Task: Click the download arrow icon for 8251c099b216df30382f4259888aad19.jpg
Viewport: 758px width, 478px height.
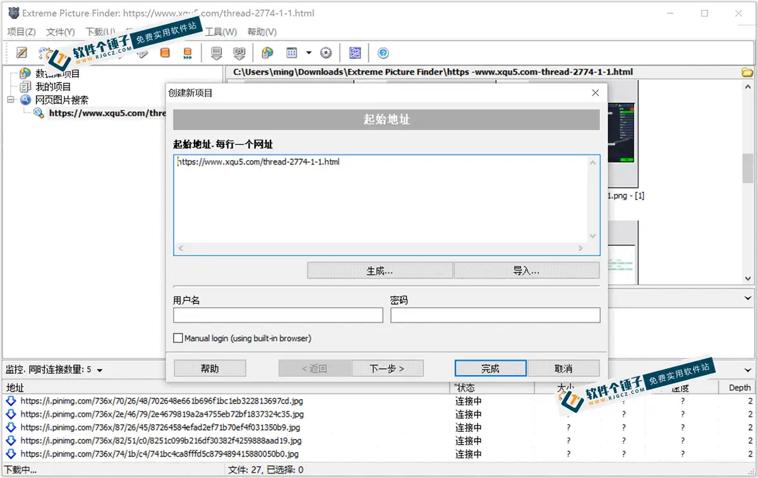Action: pyautogui.click(x=11, y=440)
